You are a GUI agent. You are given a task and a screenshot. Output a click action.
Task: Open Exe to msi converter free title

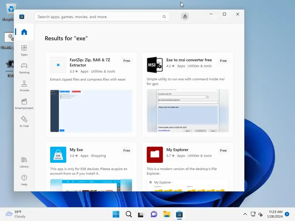pyautogui.click(x=189, y=60)
